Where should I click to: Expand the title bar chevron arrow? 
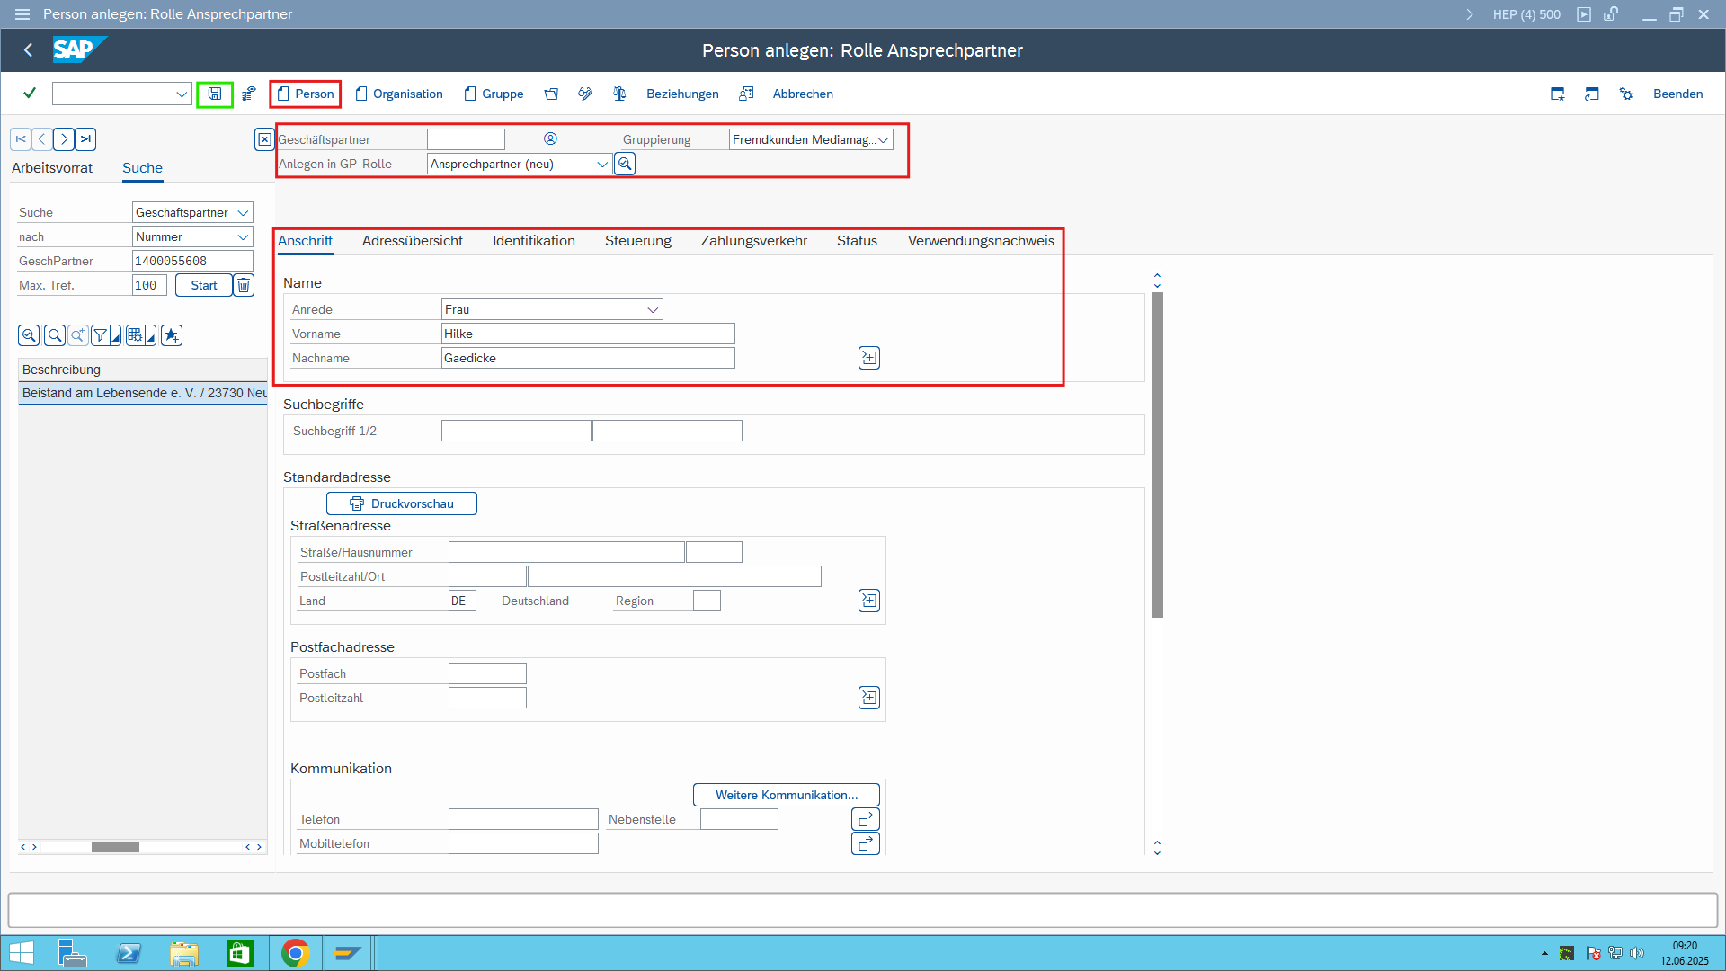pyautogui.click(x=1470, y=14)
